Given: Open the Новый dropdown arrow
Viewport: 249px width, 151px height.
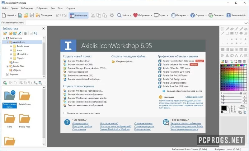Looking at the screenshot, I should tap(16, 15).
